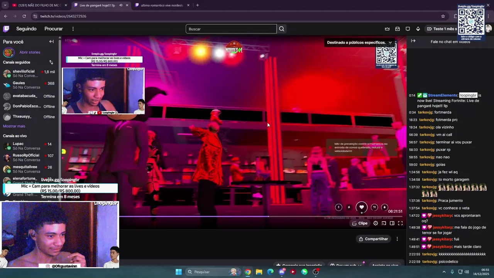Screen dimensions: 494x278
Task: Open OBS Studio from the taskbar
Action: click(x=316, y=272)
